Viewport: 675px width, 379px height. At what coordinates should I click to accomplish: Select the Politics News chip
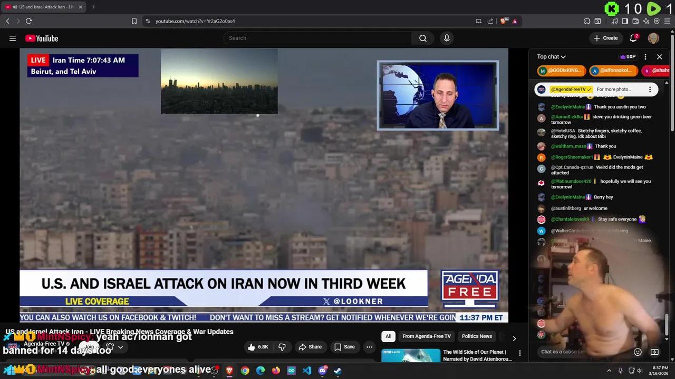(477, 336)
